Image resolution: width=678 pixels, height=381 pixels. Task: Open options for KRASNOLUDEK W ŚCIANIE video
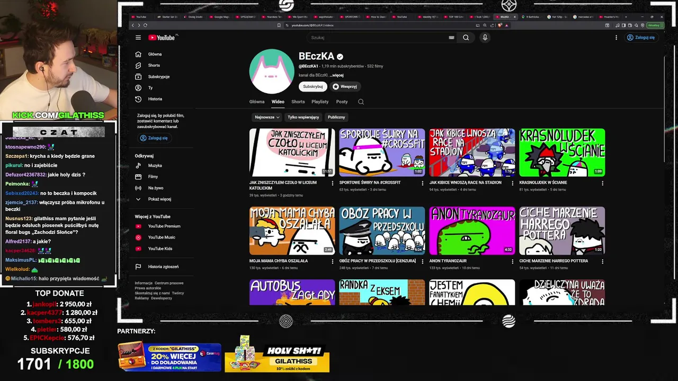click(602, 183)
